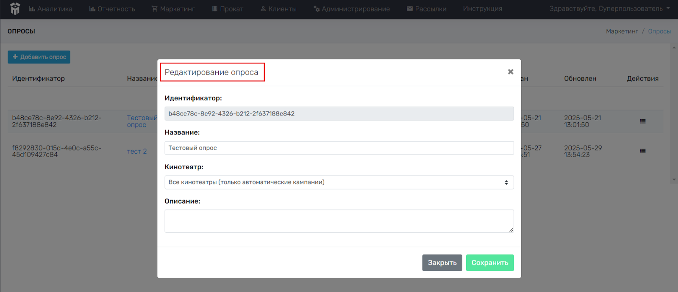Click the page scrollbar down arrow
This screenshot has width=678, height=292.
[674, 179]
